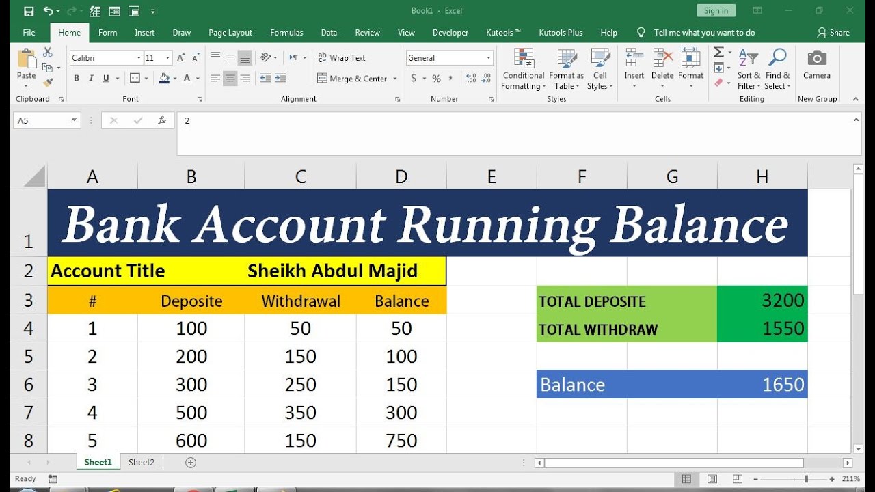
Task: Click the Camera tool
Action: pyautogui.click(x=817, y=64)
